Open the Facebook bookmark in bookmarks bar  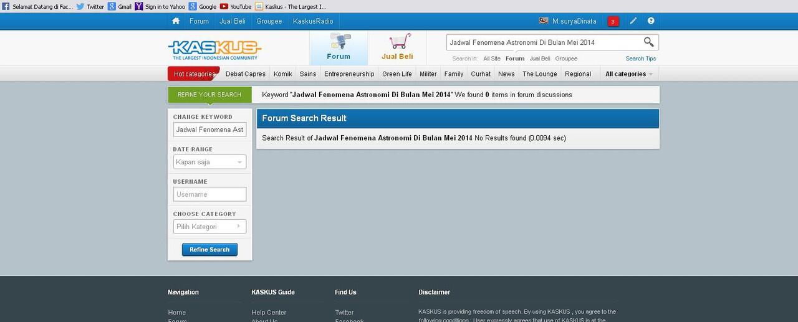[37, 6]
